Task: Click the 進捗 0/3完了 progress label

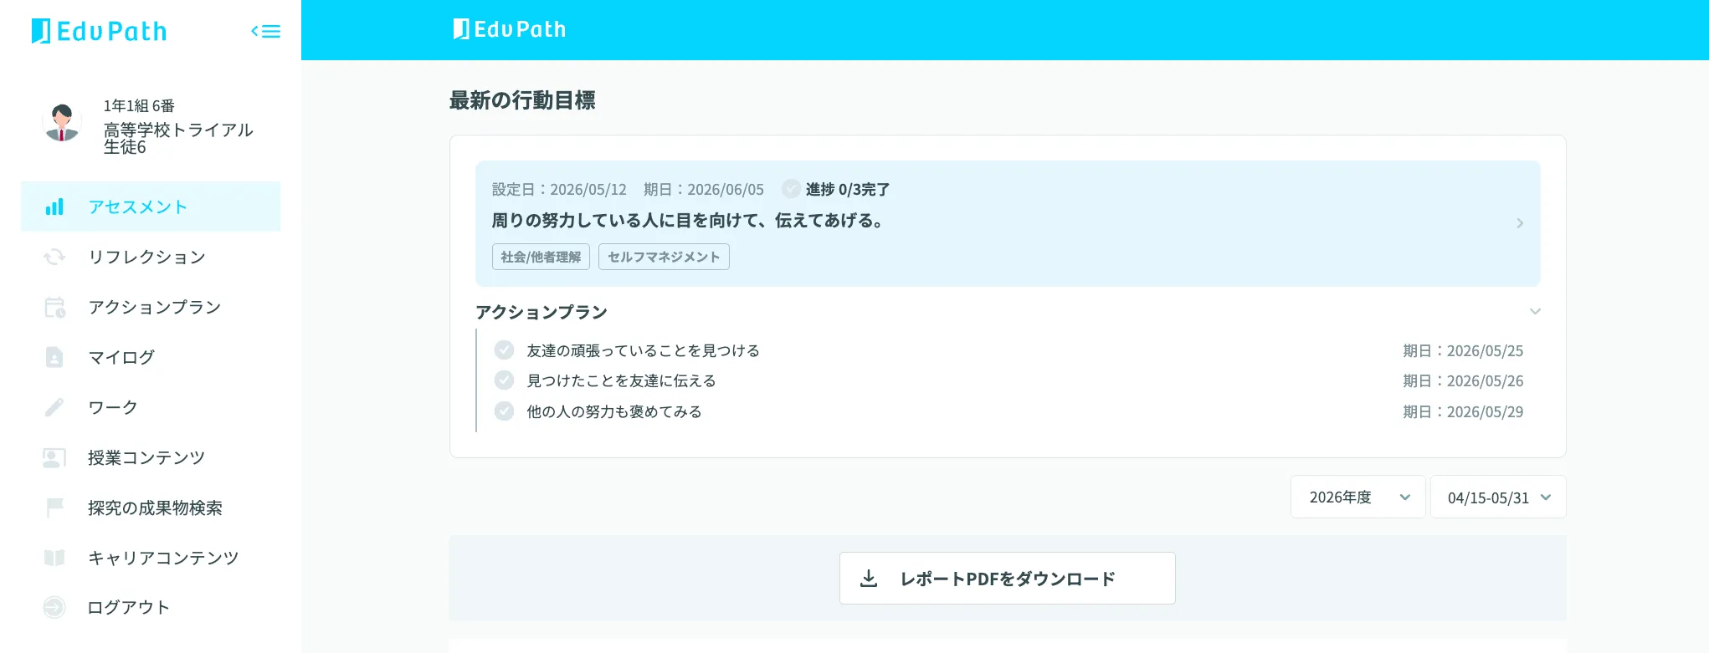Action: (x=848, y=189)
